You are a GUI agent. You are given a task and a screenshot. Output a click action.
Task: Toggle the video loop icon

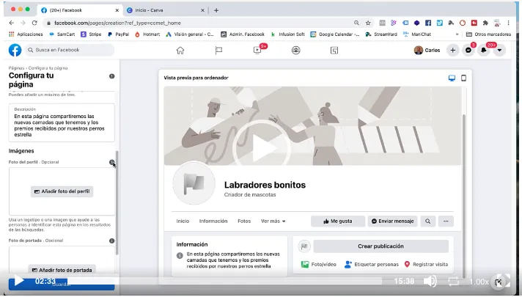tap(453, 282)
